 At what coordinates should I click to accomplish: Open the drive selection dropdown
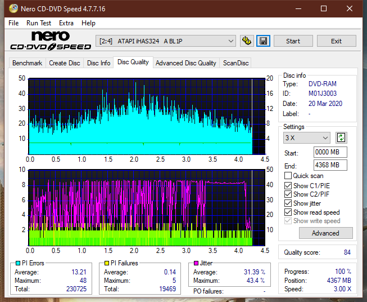(165, 41)
